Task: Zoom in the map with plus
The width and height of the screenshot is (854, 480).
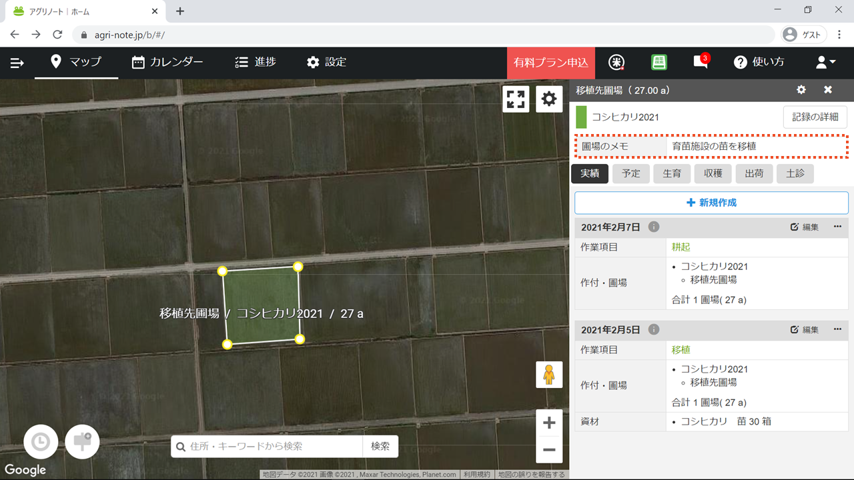Action: 549,423
